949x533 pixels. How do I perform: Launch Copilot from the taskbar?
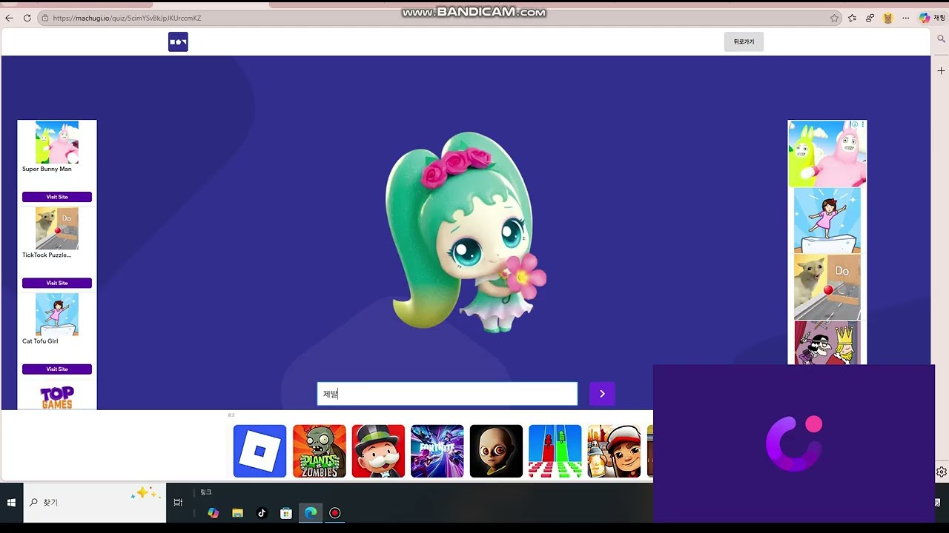[x=214, y=513]
